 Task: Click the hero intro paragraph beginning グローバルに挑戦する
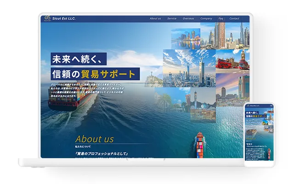point(87,90)
